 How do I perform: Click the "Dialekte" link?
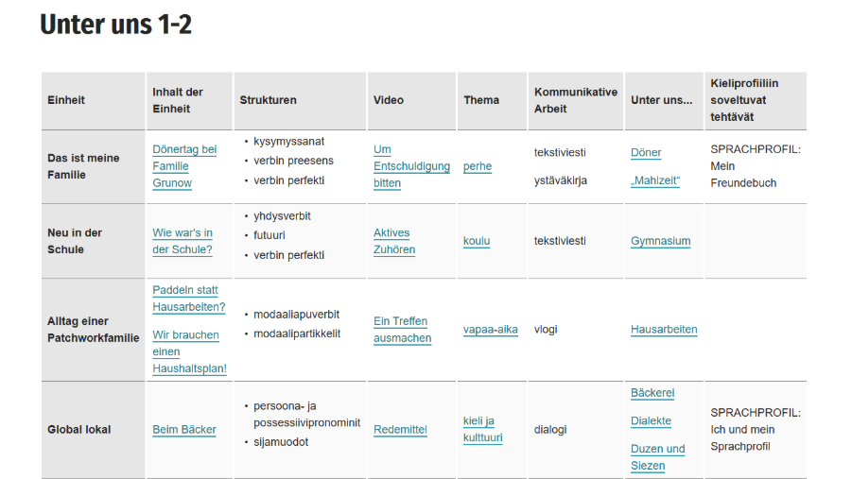pyautogui.click(x=651, y=421)
